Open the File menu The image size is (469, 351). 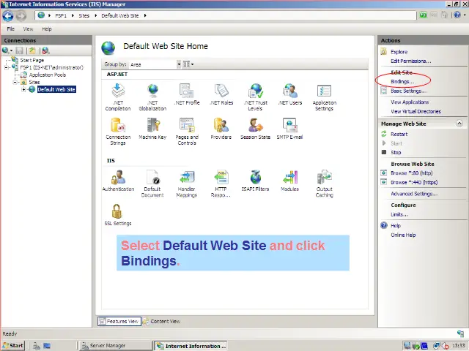click(11, 29)
